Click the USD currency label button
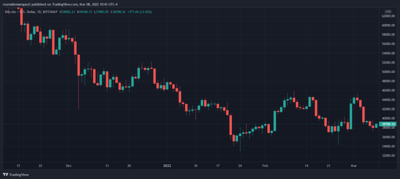 click(x=388, y=12)
